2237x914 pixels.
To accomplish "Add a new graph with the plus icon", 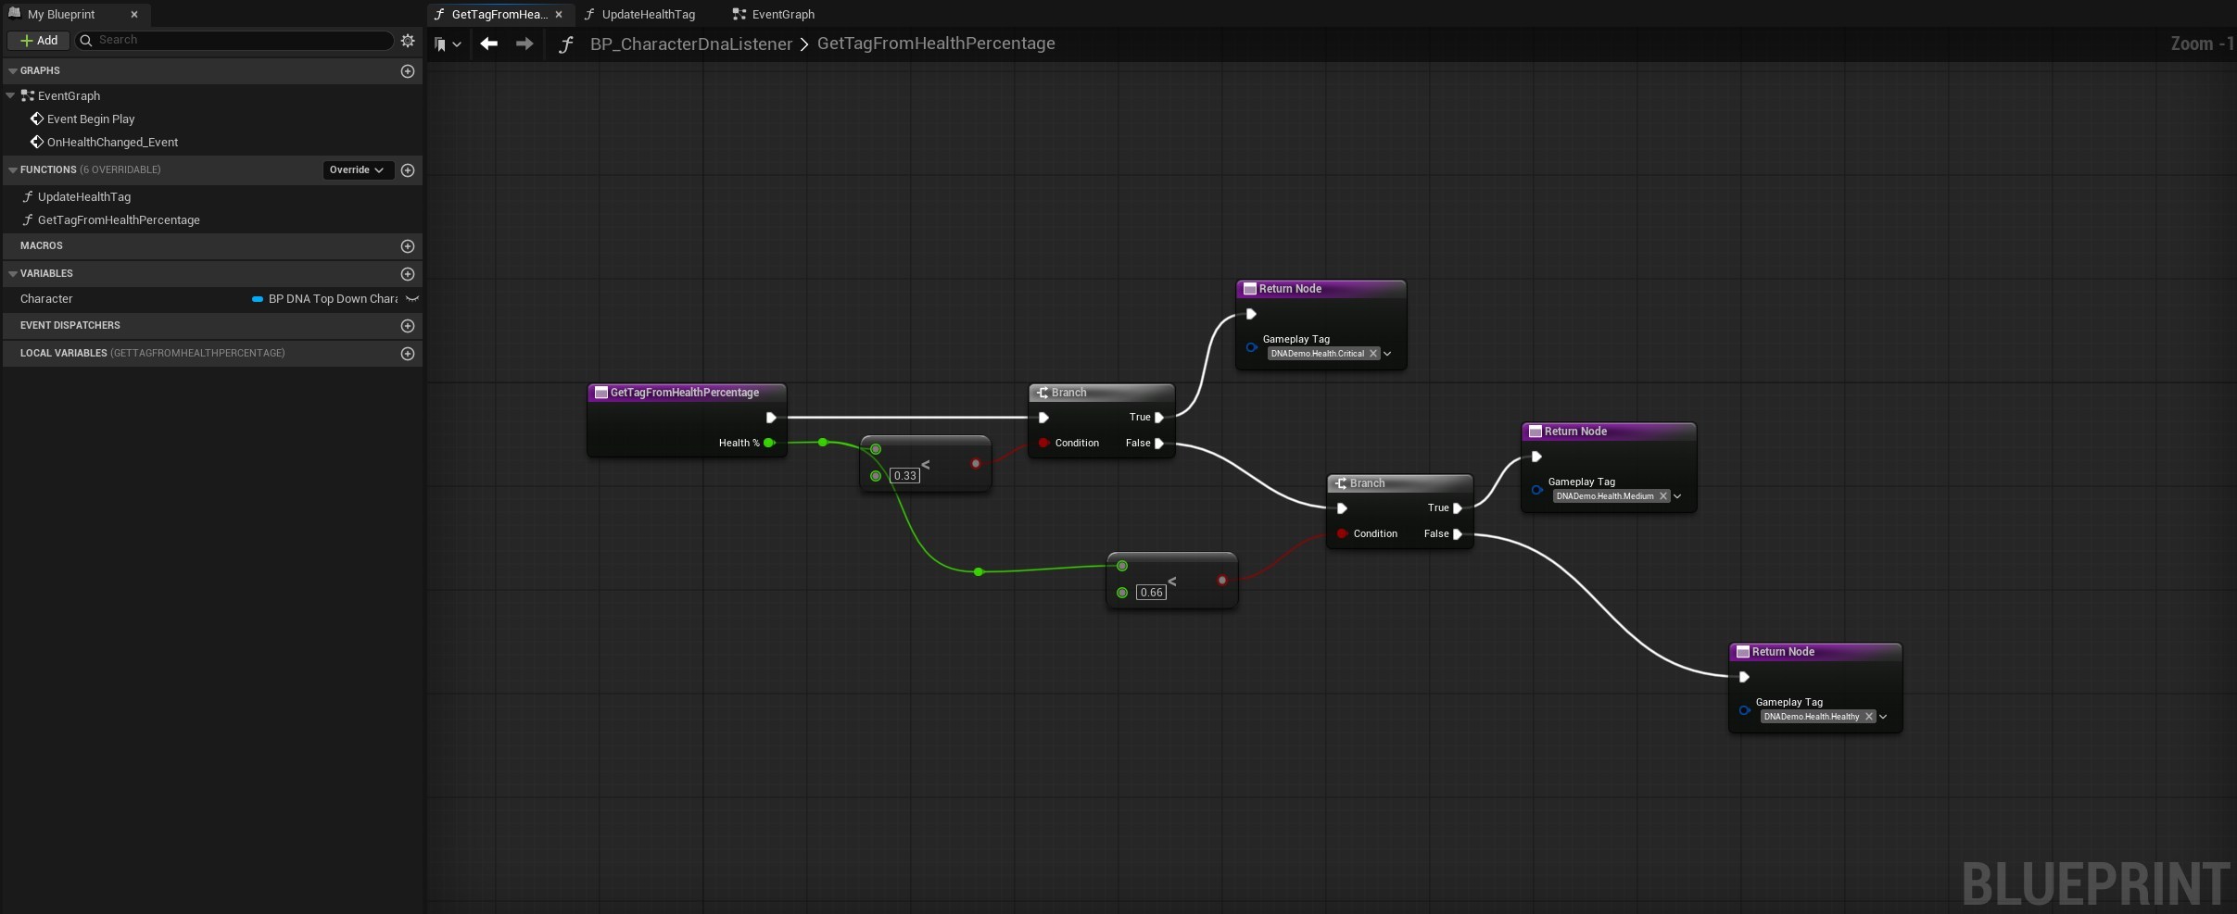I will (x=407, y=71).
